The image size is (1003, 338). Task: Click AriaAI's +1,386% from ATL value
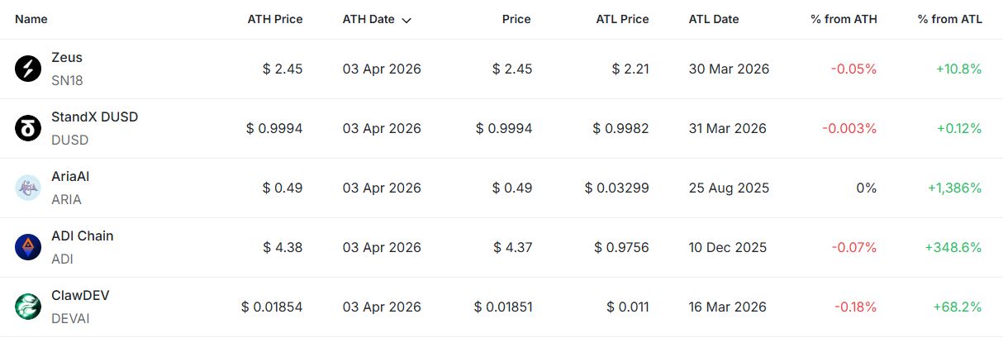click(954, 188)
